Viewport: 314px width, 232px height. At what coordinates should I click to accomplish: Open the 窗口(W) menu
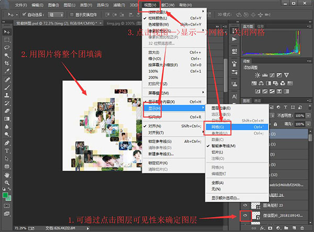coord(168,5)
